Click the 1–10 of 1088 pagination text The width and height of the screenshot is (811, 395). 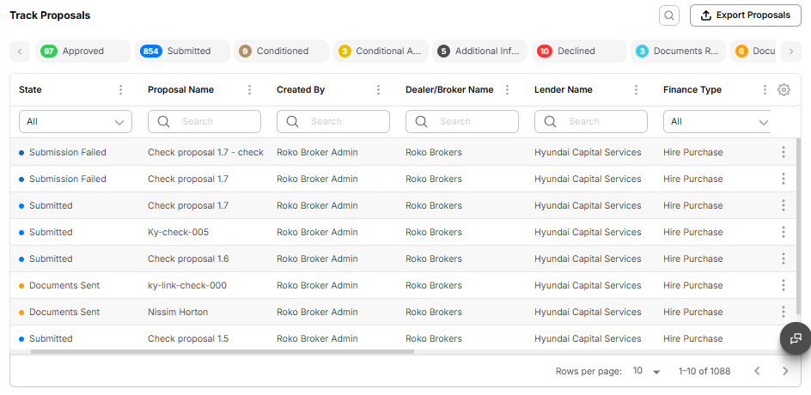point(704,371)
